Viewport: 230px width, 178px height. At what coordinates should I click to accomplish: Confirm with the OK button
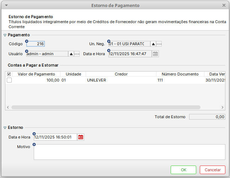point(183,170)
